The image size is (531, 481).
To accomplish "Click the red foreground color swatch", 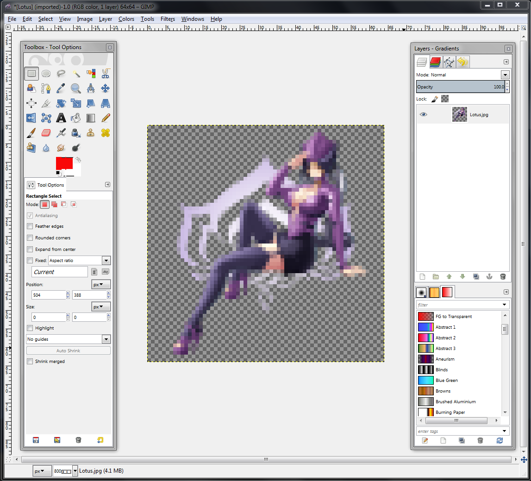I will tap(64, 163).
